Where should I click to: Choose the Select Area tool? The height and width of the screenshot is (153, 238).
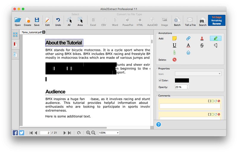coord(80,22)
